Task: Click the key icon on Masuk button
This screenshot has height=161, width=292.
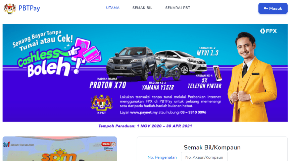Action: [x=266, y=8]
